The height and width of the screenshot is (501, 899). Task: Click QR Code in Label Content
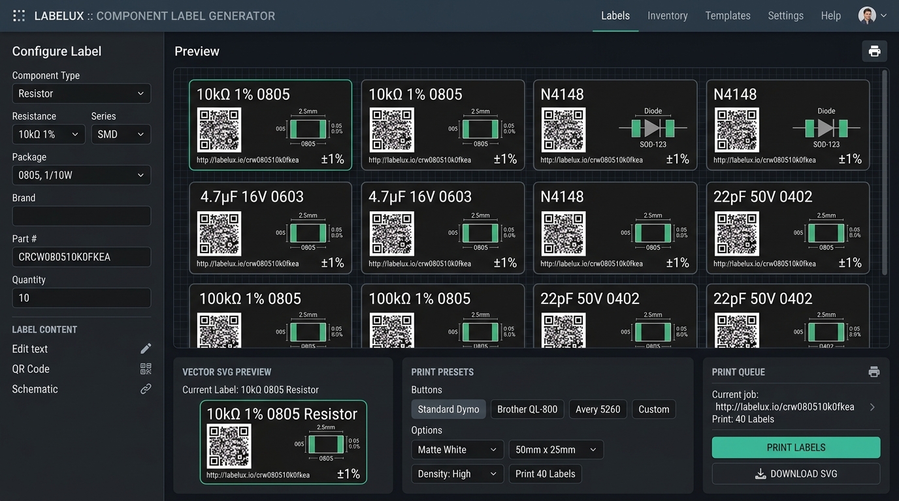tap(31, 369)
